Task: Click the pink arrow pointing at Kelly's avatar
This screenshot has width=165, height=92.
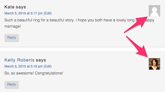Action: [137, 47]
